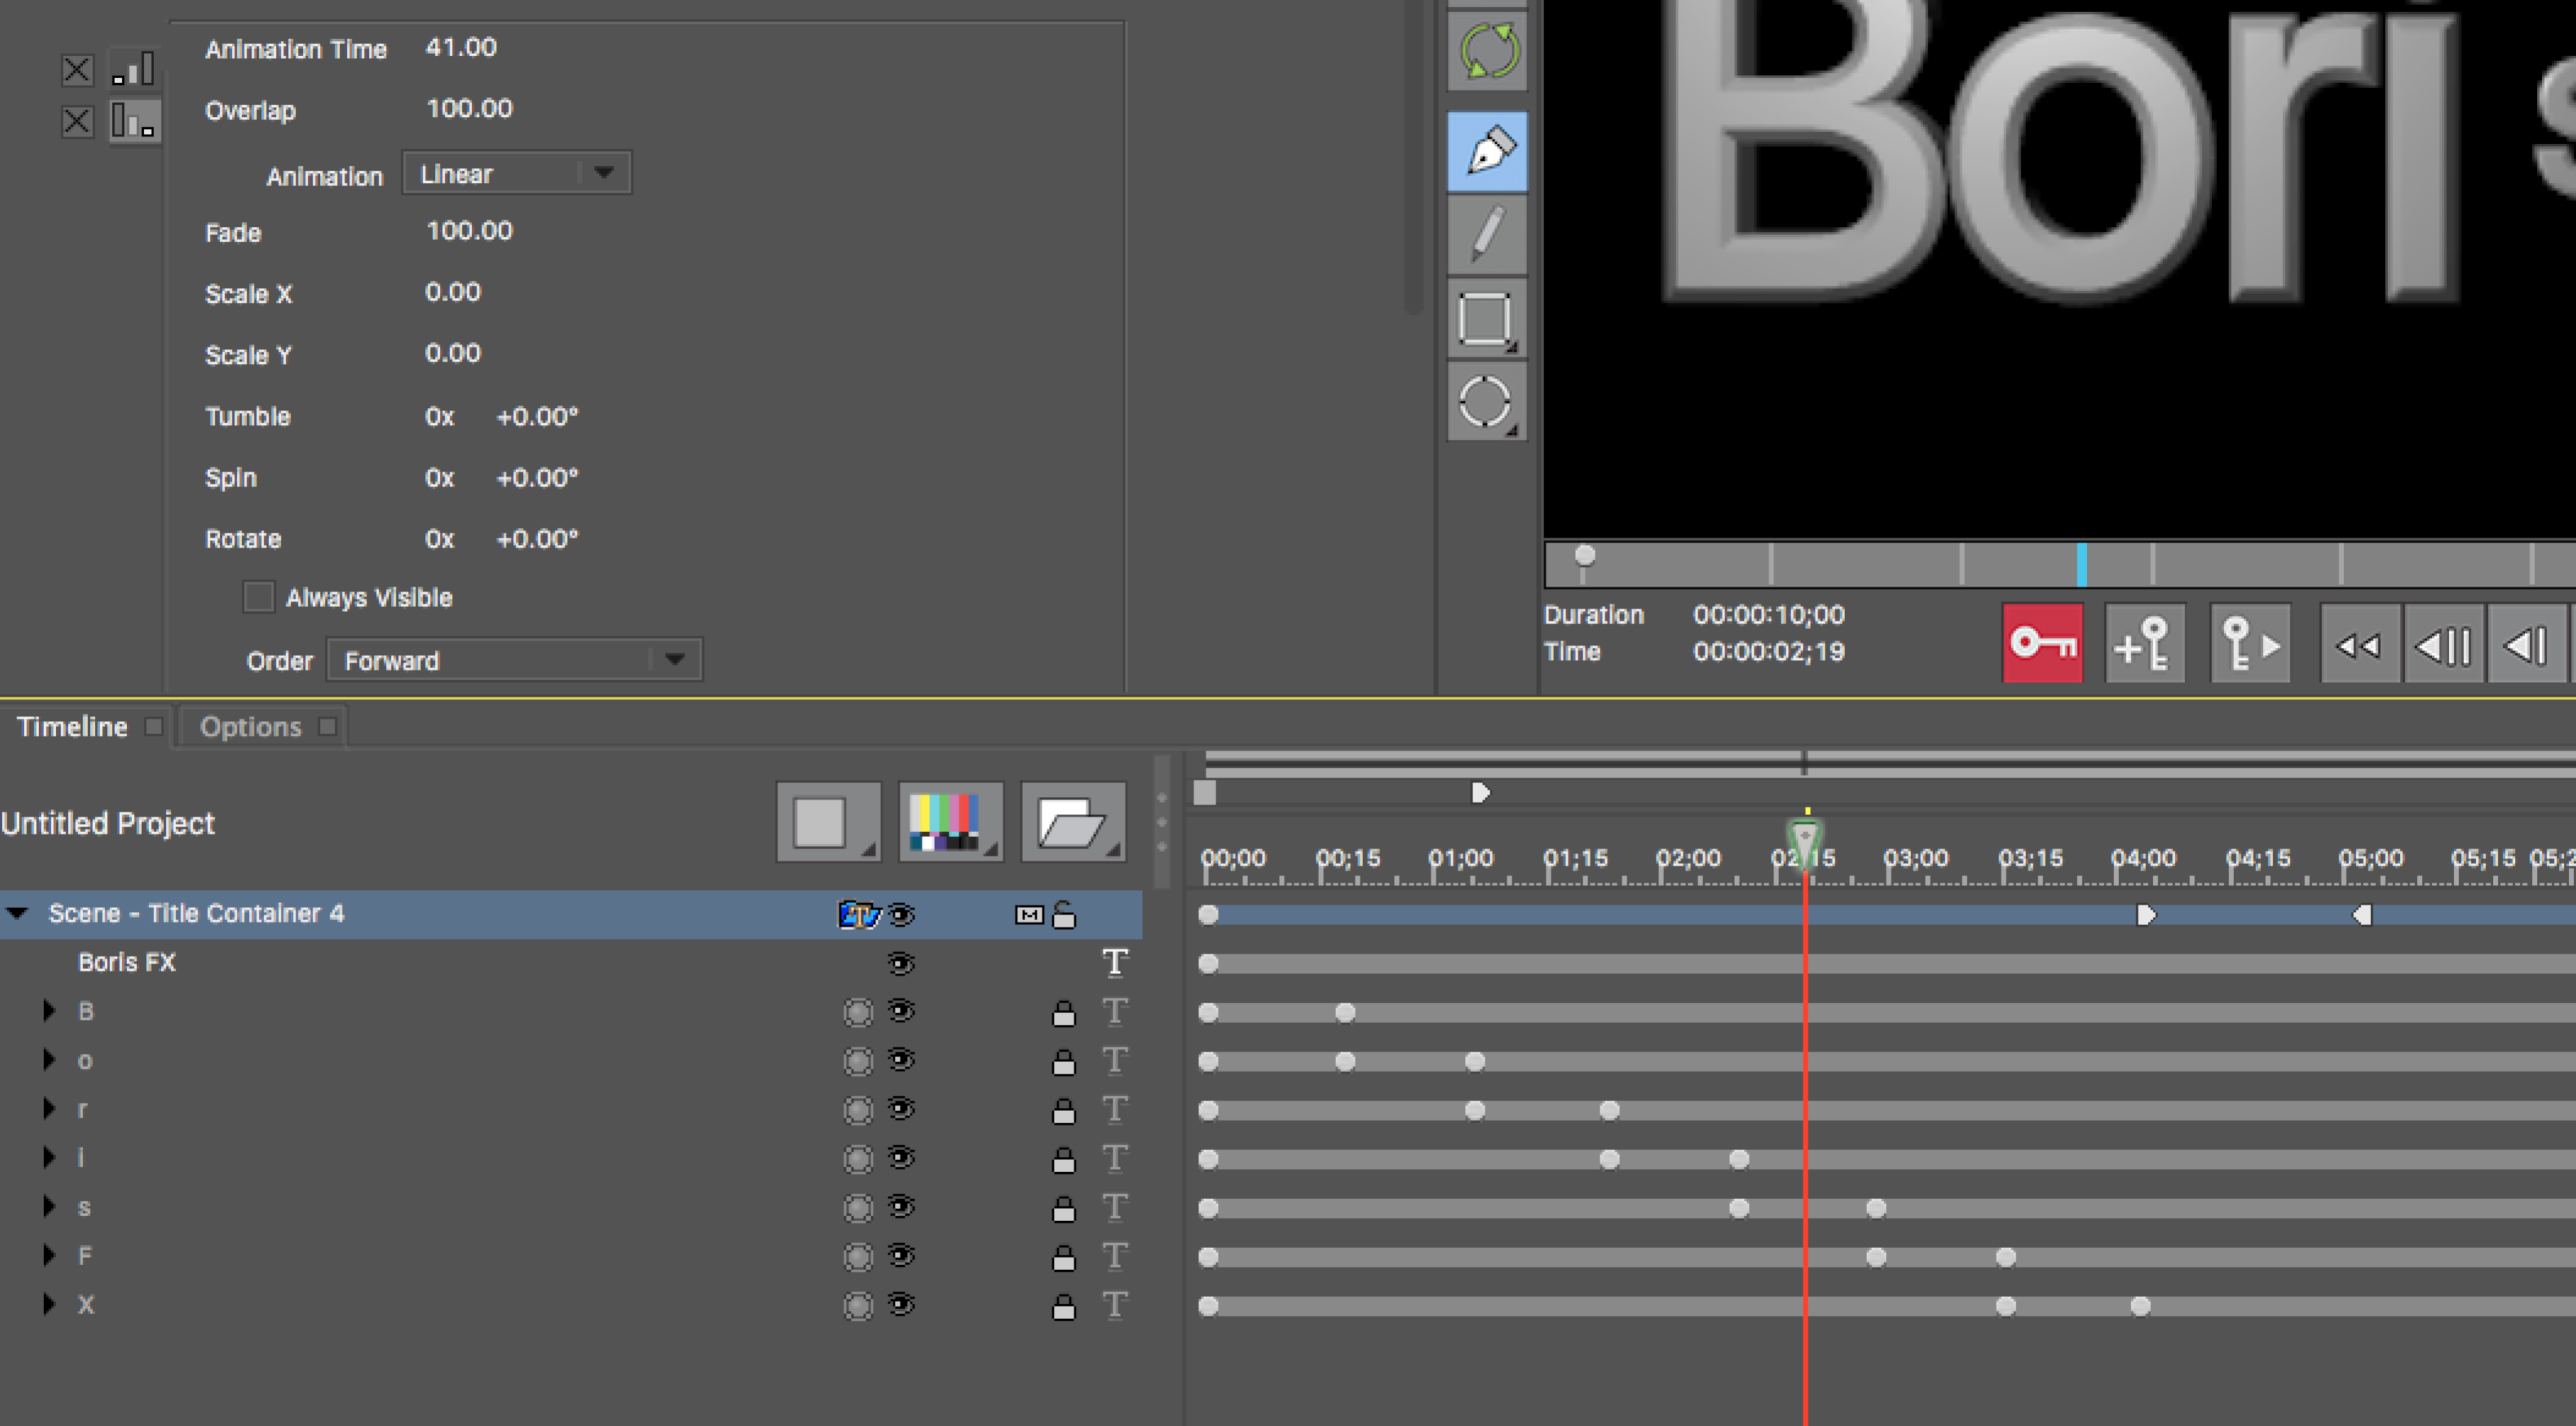Hide the Scene - Title Container 4 track
Image resolution: width=2576 pixels, height=1426 pixels.
pos(901,914)
